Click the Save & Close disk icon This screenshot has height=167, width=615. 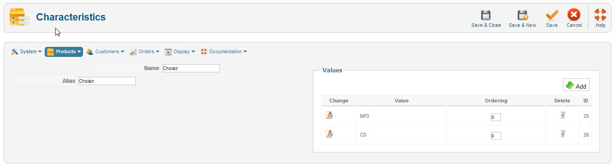point(486,15)
